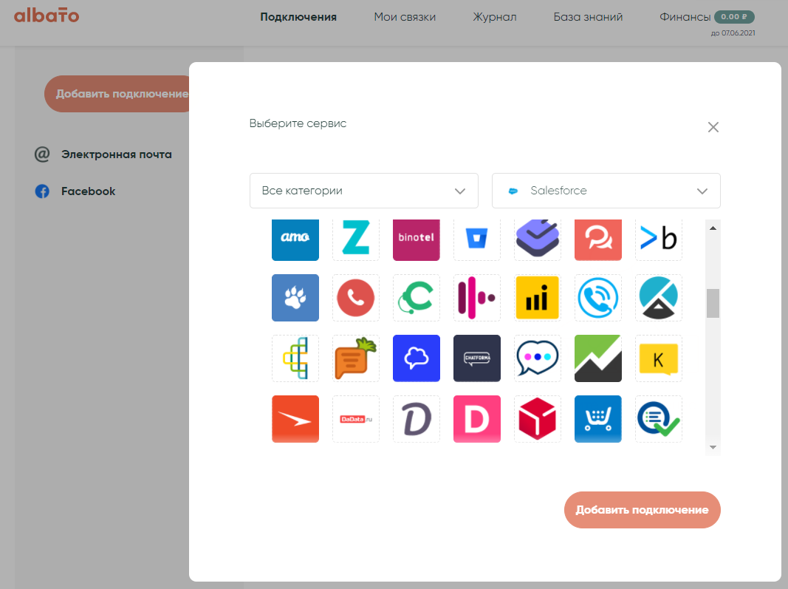
Task: Pick the red phone handset icon
Action: 356,298
